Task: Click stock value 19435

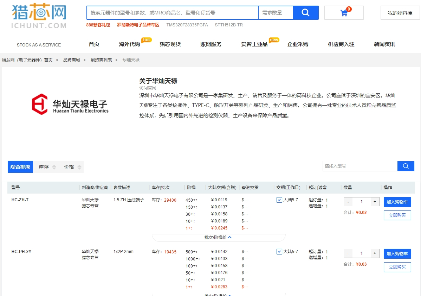Action: pyautogui.click(x=170, y=252)
